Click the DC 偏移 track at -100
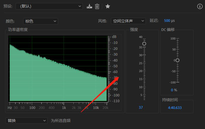Image resolution: width=205 pixels, height=129 pixels. [x=178, y=82]
